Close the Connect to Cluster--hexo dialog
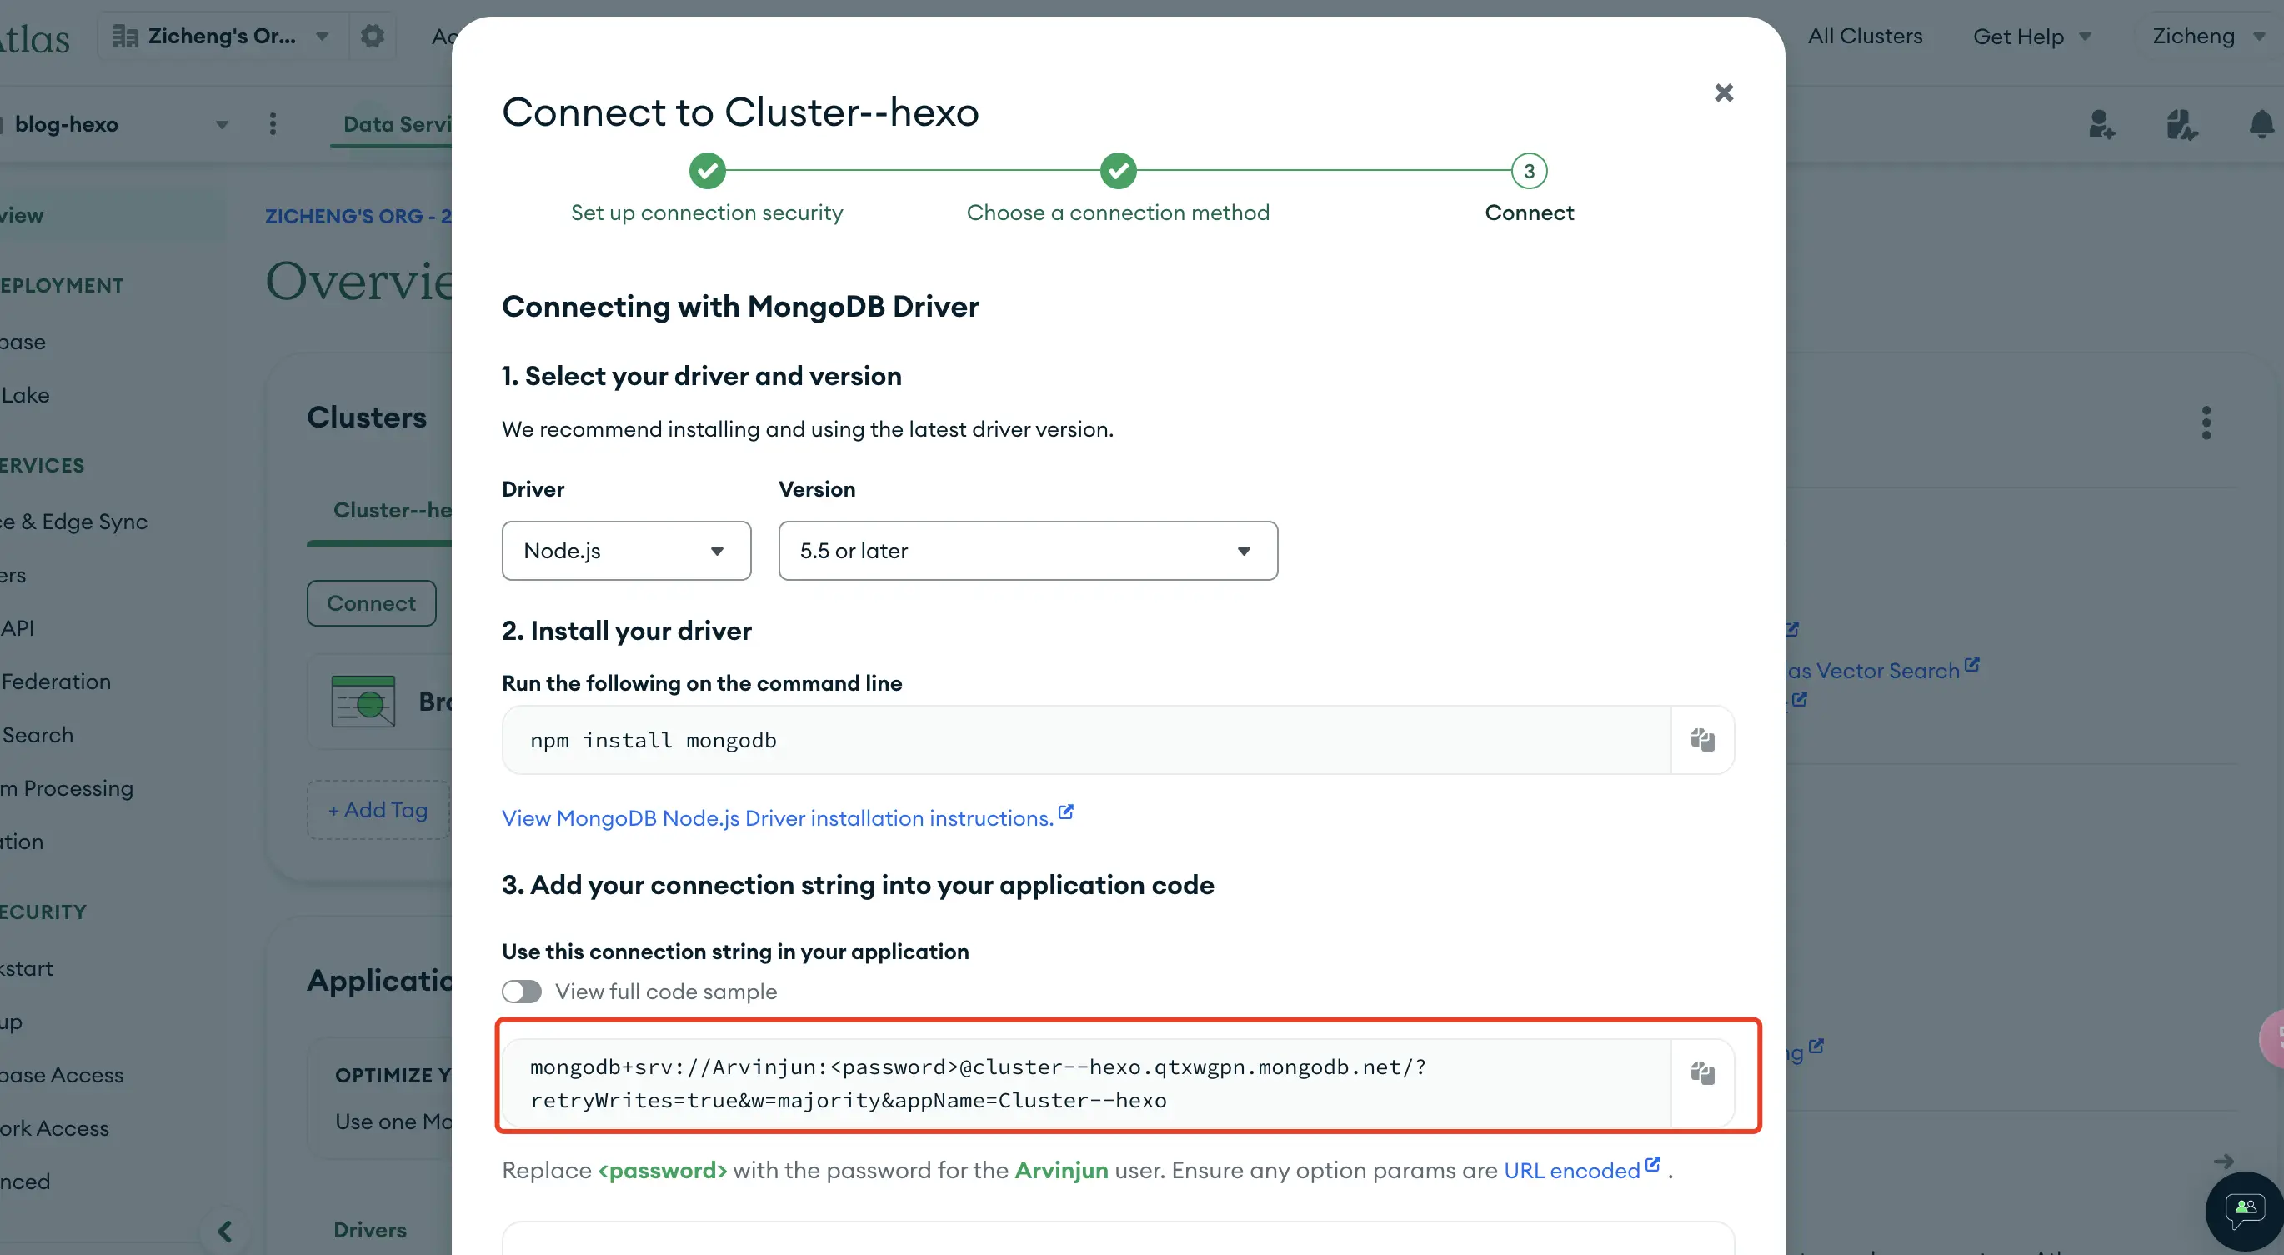The width and height of the screenshot is (2284, 1255). (x=1723, y=93)
